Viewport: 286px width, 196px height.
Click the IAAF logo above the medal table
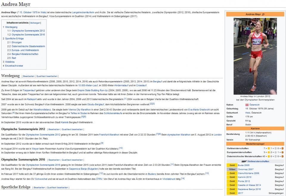[x=244, y=161]
